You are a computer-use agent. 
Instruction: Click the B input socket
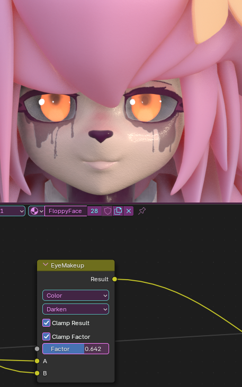(37, 373)
